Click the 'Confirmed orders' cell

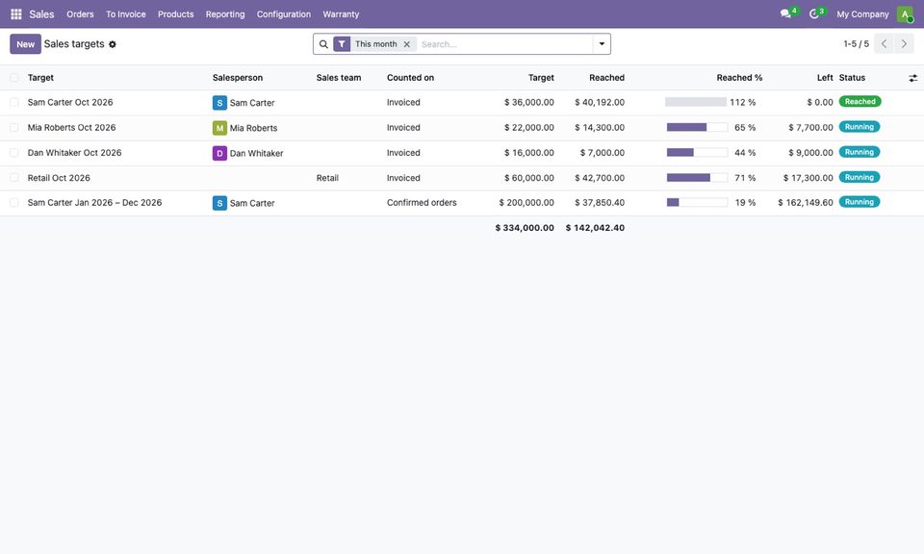point(422,203)
